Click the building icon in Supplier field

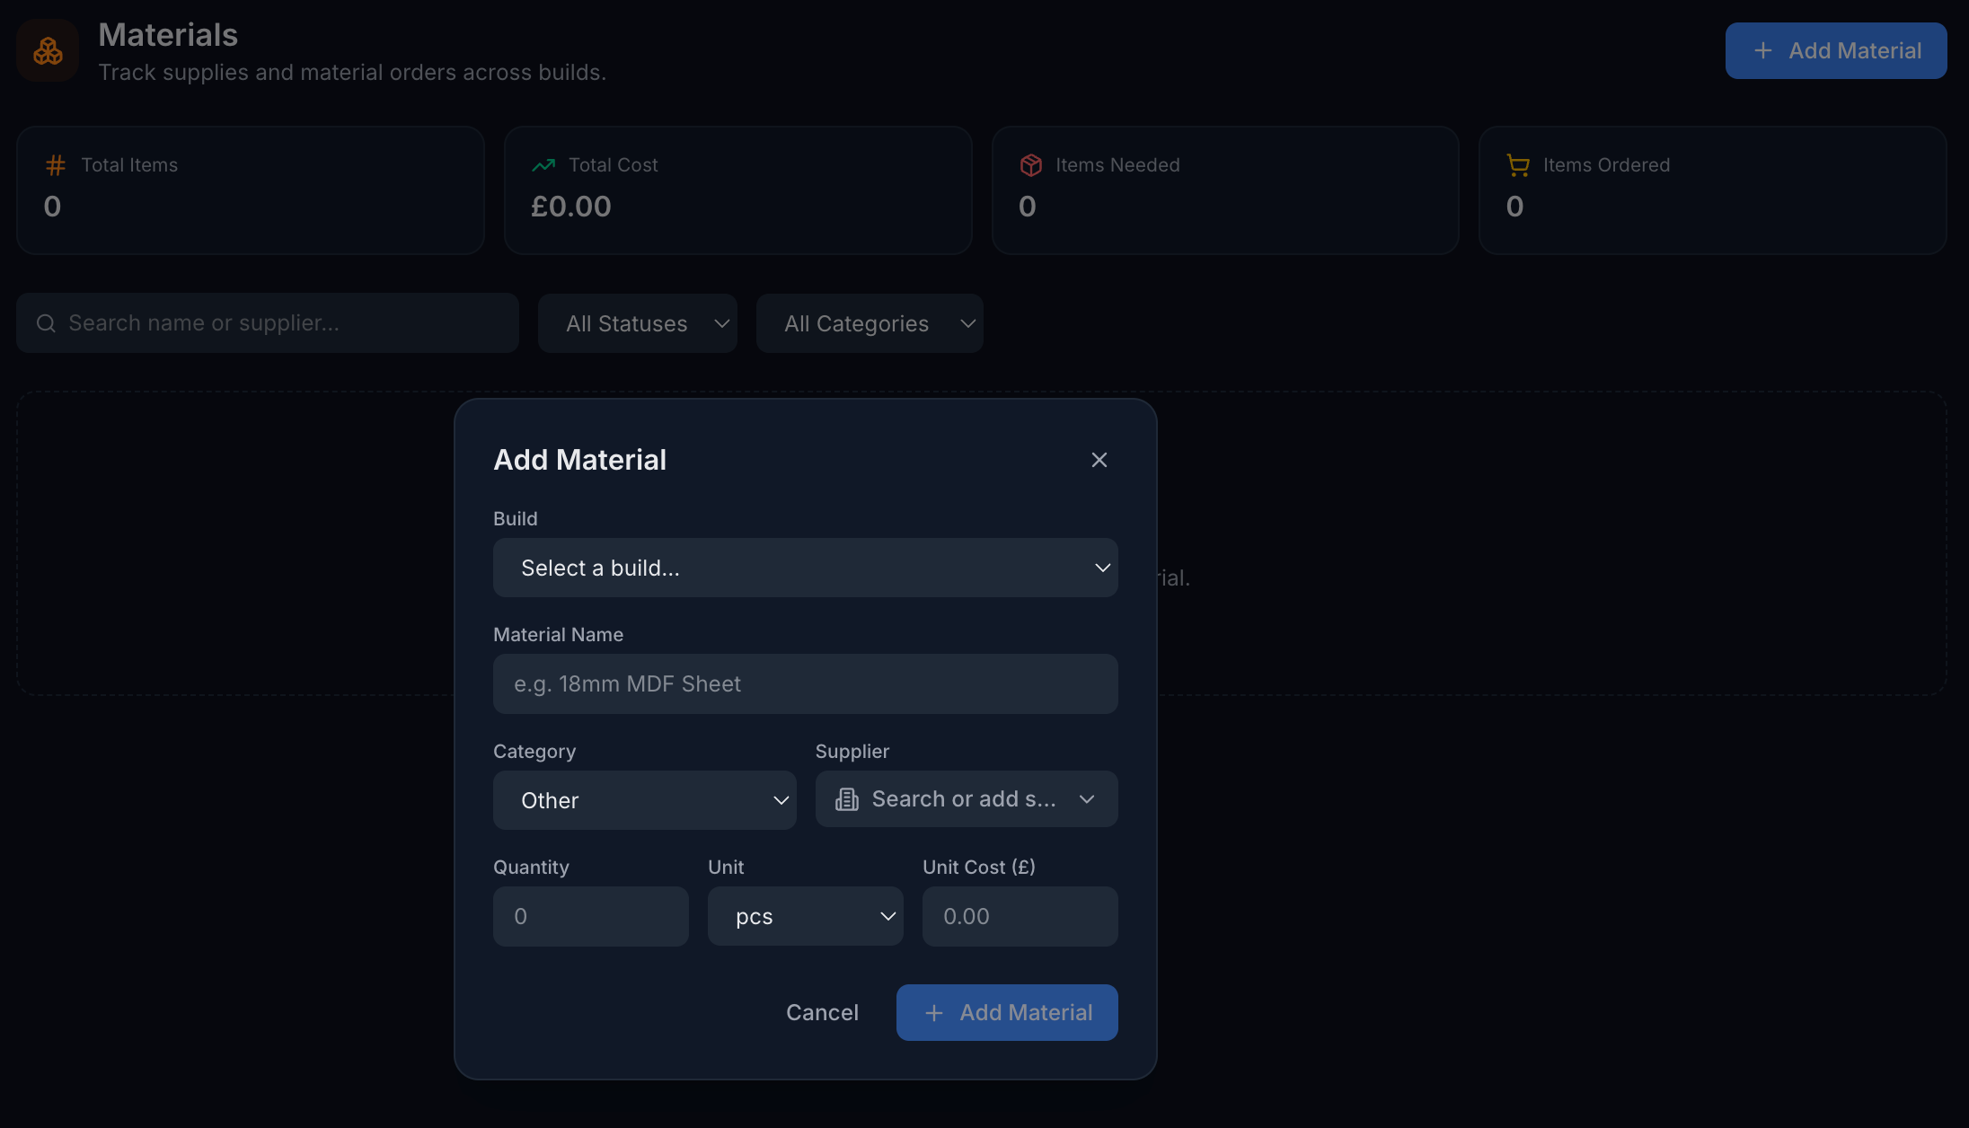846,799
